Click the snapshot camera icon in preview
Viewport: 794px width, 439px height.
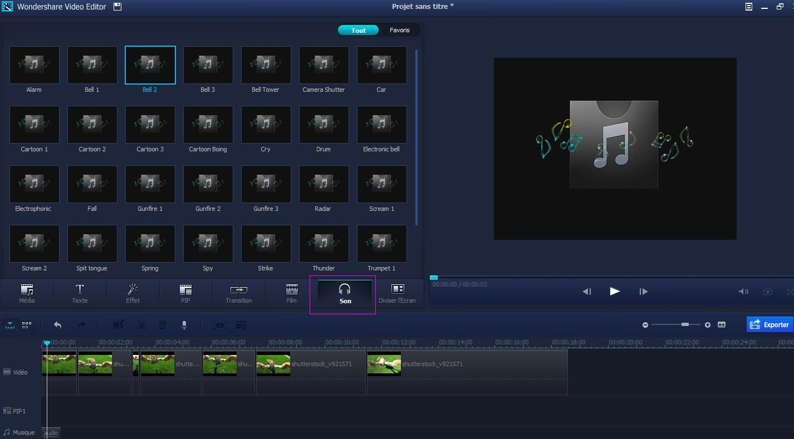[x=768, y=292]
